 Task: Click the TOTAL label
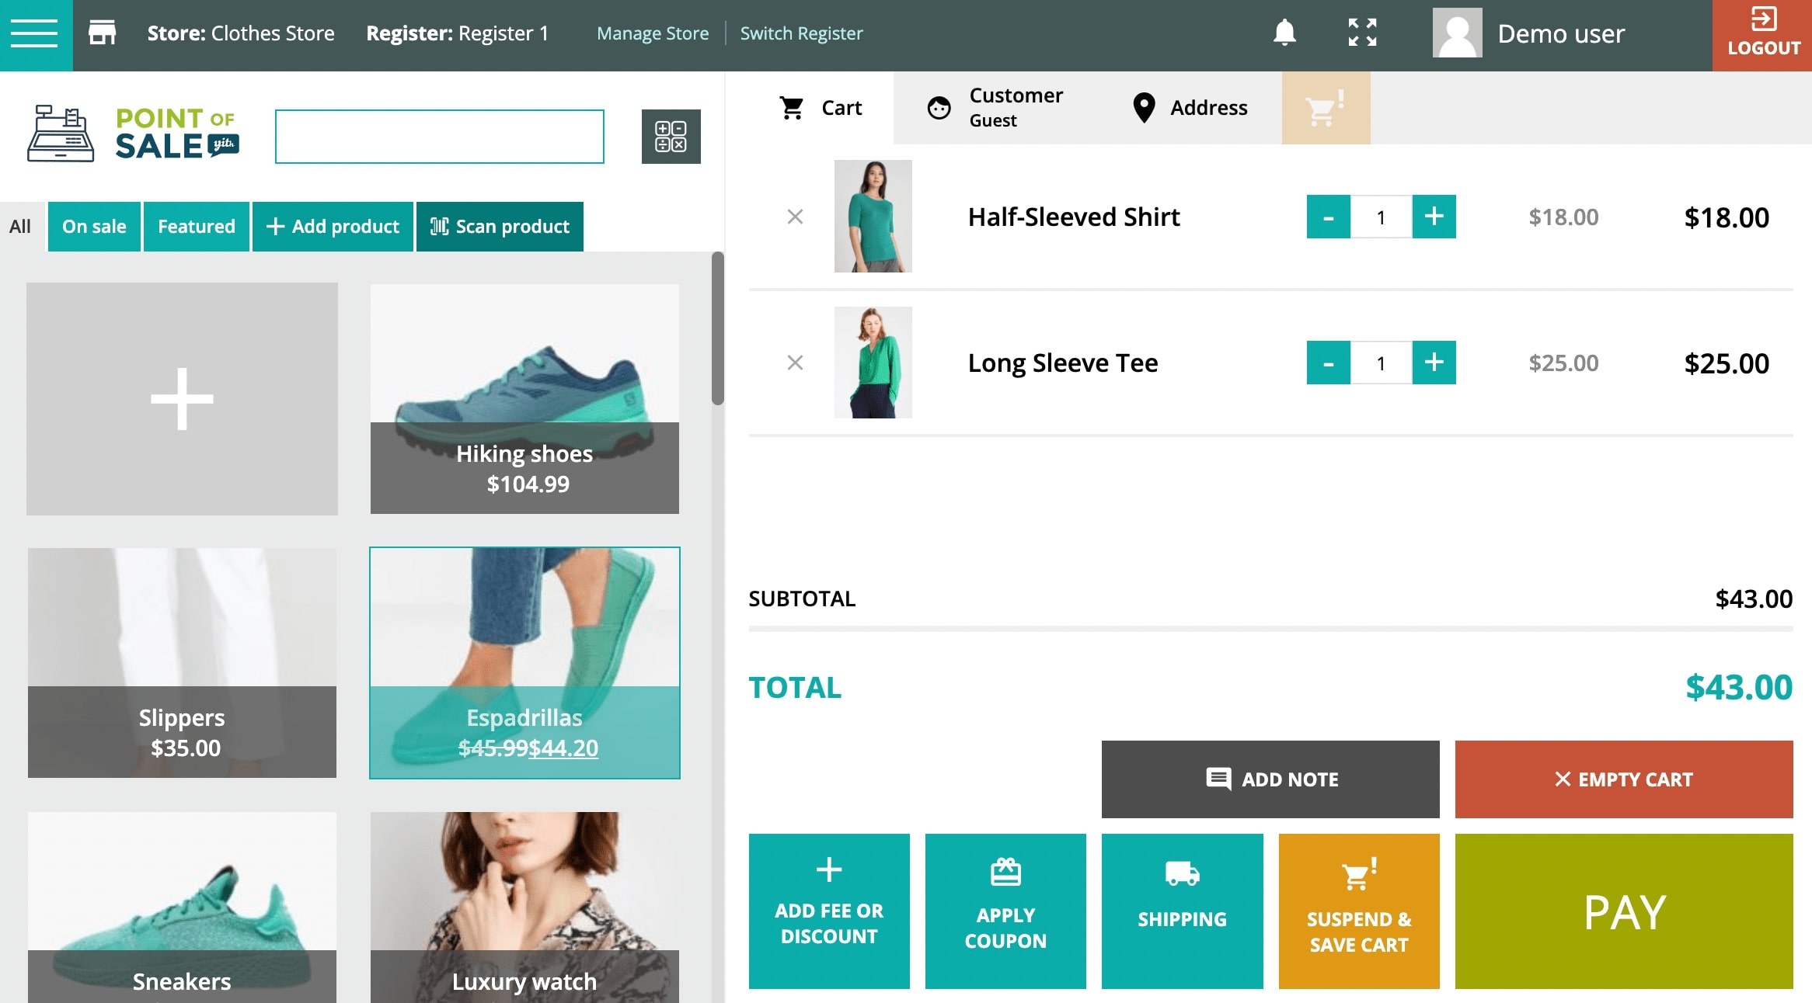(795, 688)
